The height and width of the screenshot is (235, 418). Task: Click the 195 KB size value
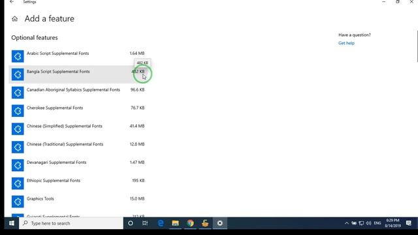(138, 180)
